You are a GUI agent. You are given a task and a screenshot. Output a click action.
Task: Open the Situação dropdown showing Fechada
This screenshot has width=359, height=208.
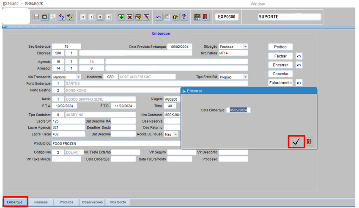coord(245,47)
